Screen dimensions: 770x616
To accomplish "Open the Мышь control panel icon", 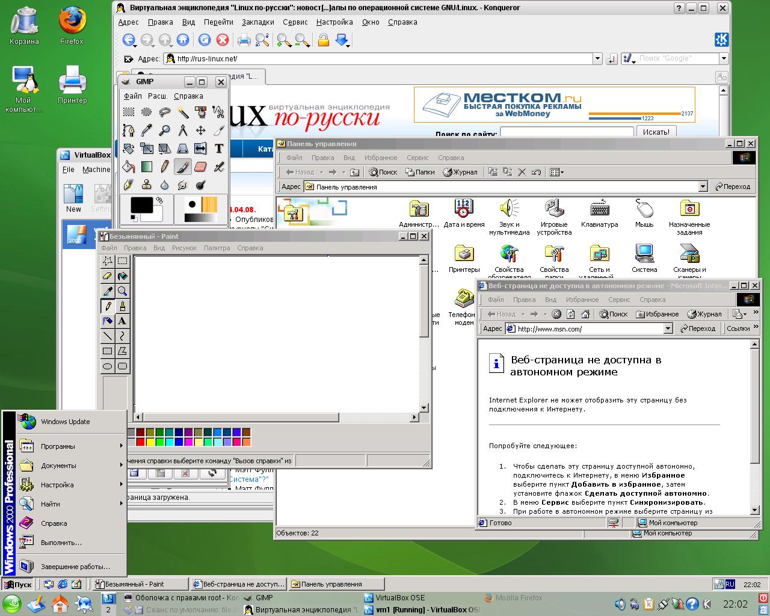I will [644, 213].
